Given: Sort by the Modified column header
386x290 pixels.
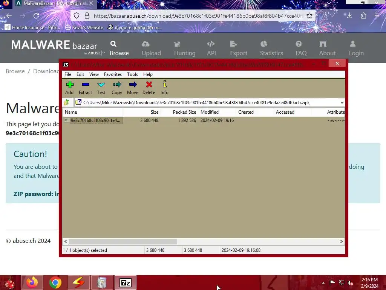Looking at the screenshot, I should (x=217, y=112).
